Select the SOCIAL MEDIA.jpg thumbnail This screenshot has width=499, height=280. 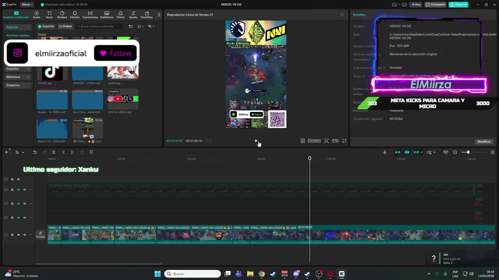pyautogui.click(x=123, y=99)
